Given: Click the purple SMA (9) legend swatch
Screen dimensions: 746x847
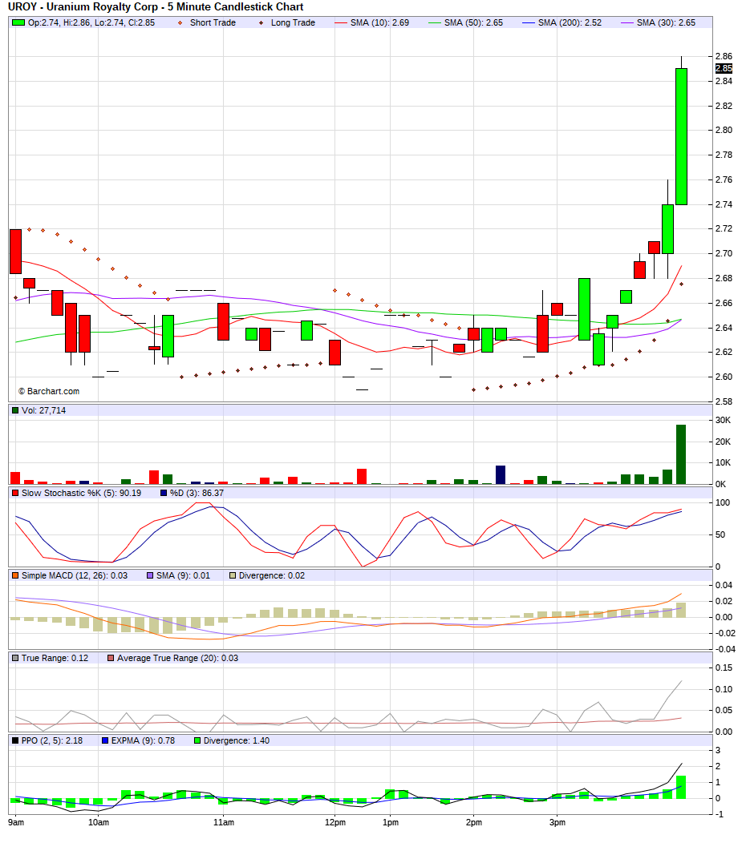Looking at the screenshot, I should coord(150,576).
